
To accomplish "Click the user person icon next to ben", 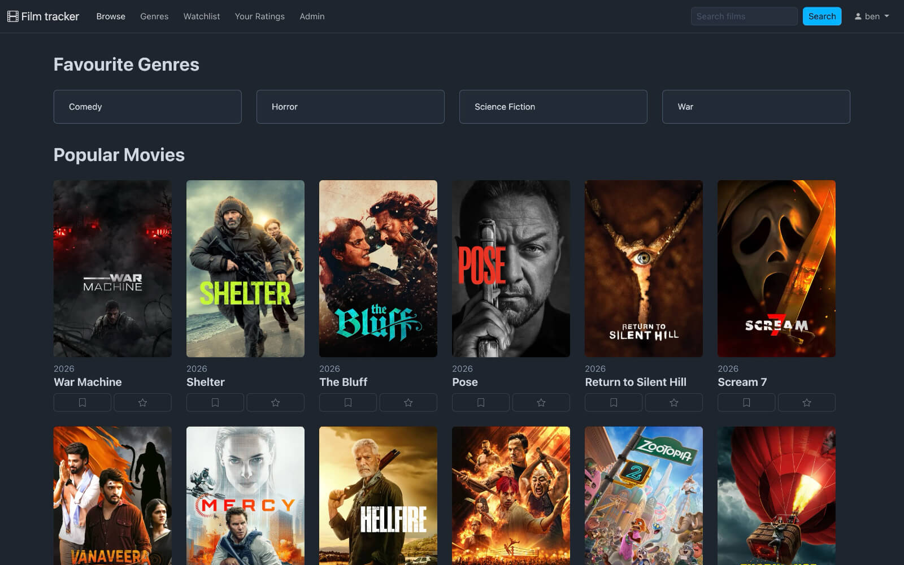I will [858, 16].
